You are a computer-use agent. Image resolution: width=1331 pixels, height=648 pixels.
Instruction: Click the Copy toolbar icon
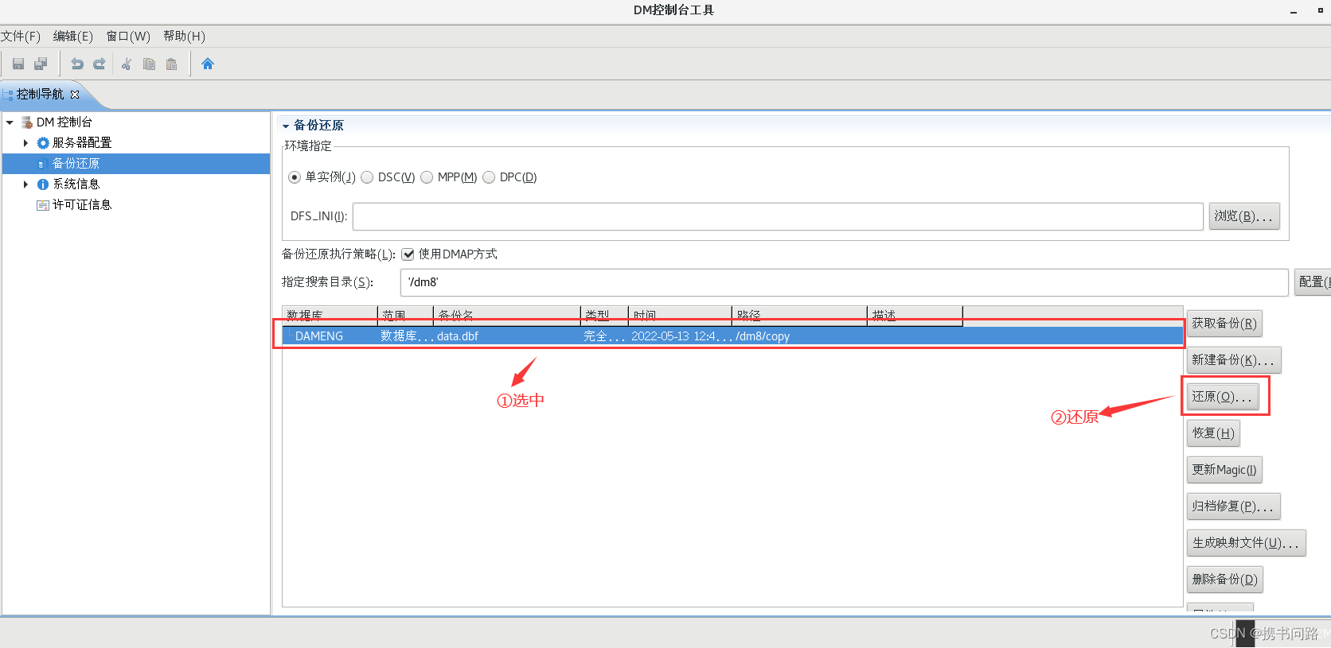[x=149, y=64]
